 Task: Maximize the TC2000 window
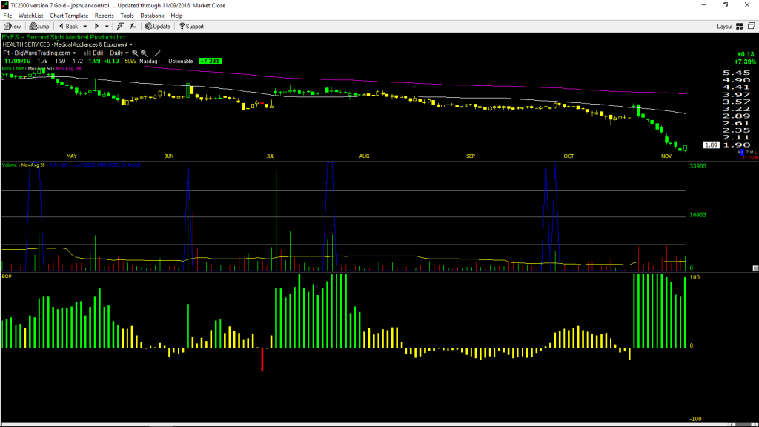[725, 5]
